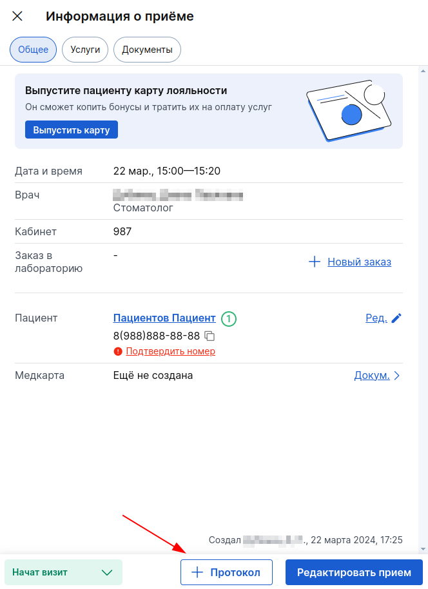
Task: Click the plus icon beside Новый заказ
Action: pos(315,262)
